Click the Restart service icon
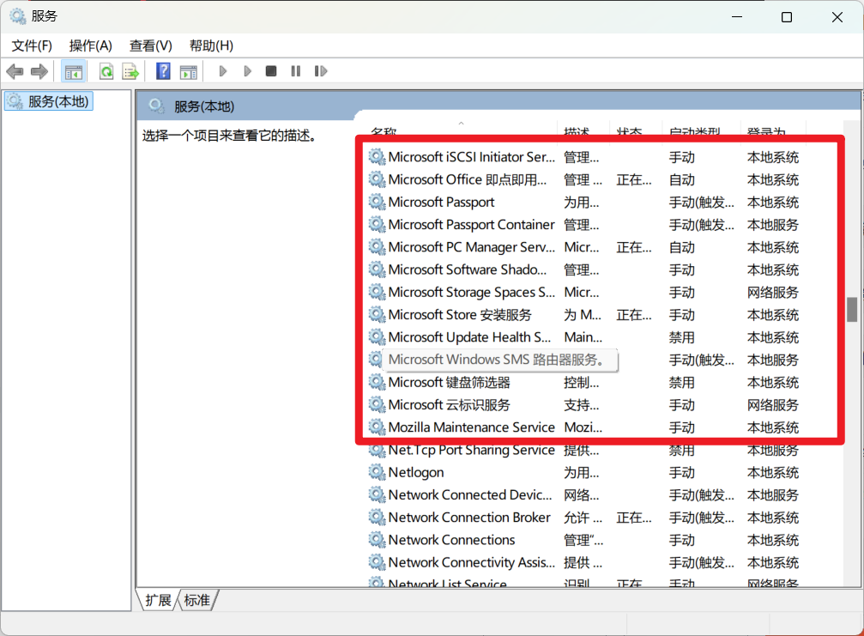The height and width of the screenshot is (636, 864). [321, 71]
